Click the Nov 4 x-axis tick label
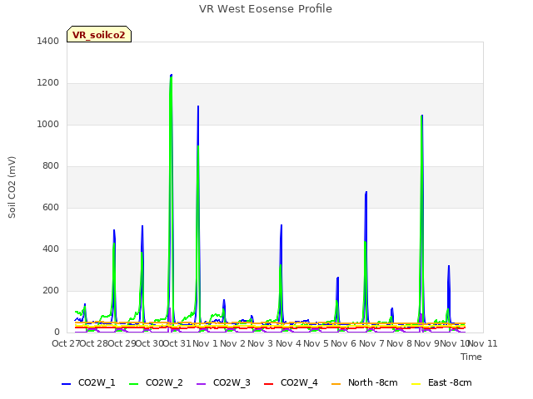This screenshot has height=399, width=533. pos(288,343)
